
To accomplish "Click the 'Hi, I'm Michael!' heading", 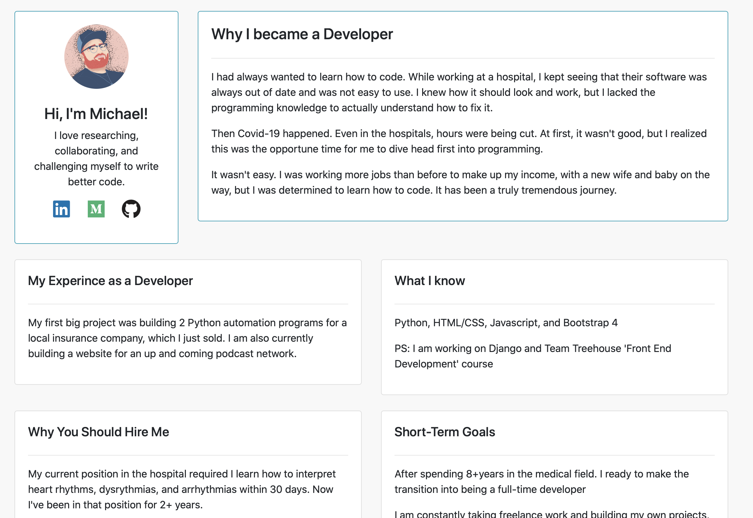I will 96,114.
